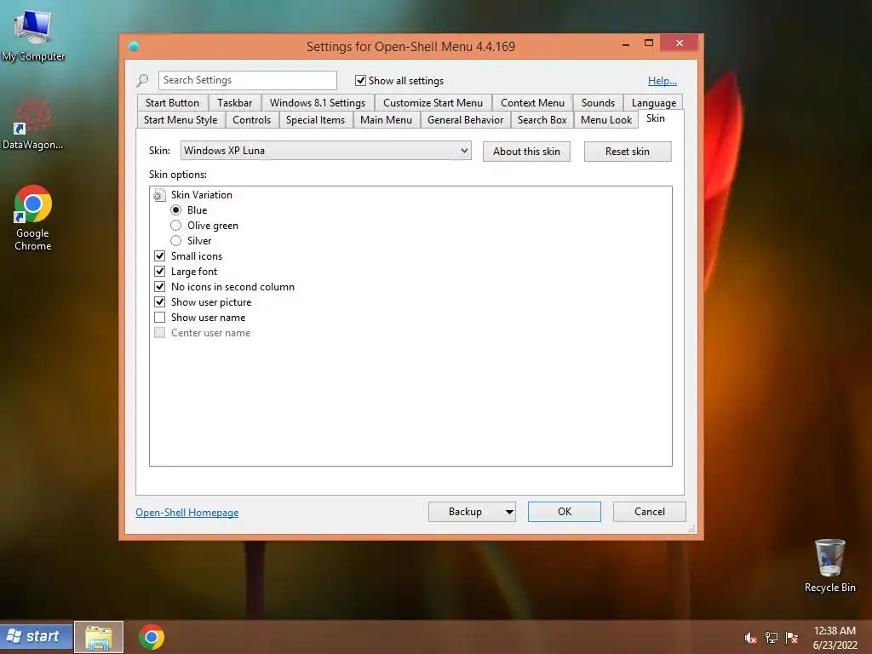
Task: Click the taskbar clock showing 12:38 AM
Action: pyautogui.click(x=835, y=638)
